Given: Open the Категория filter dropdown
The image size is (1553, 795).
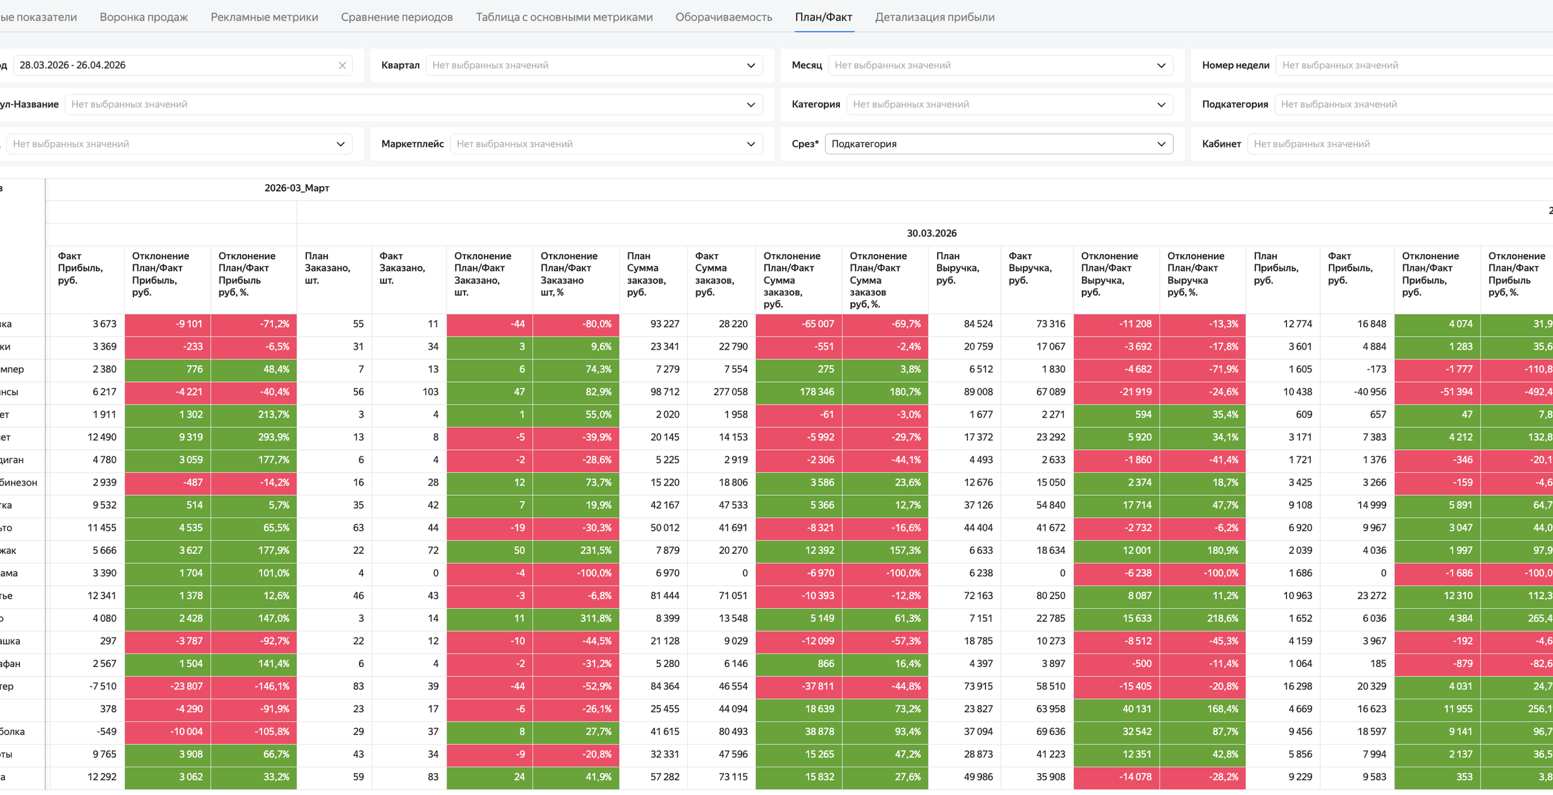Looking at the screenshot, I should pyautogui.click(x=1009, y=105).
